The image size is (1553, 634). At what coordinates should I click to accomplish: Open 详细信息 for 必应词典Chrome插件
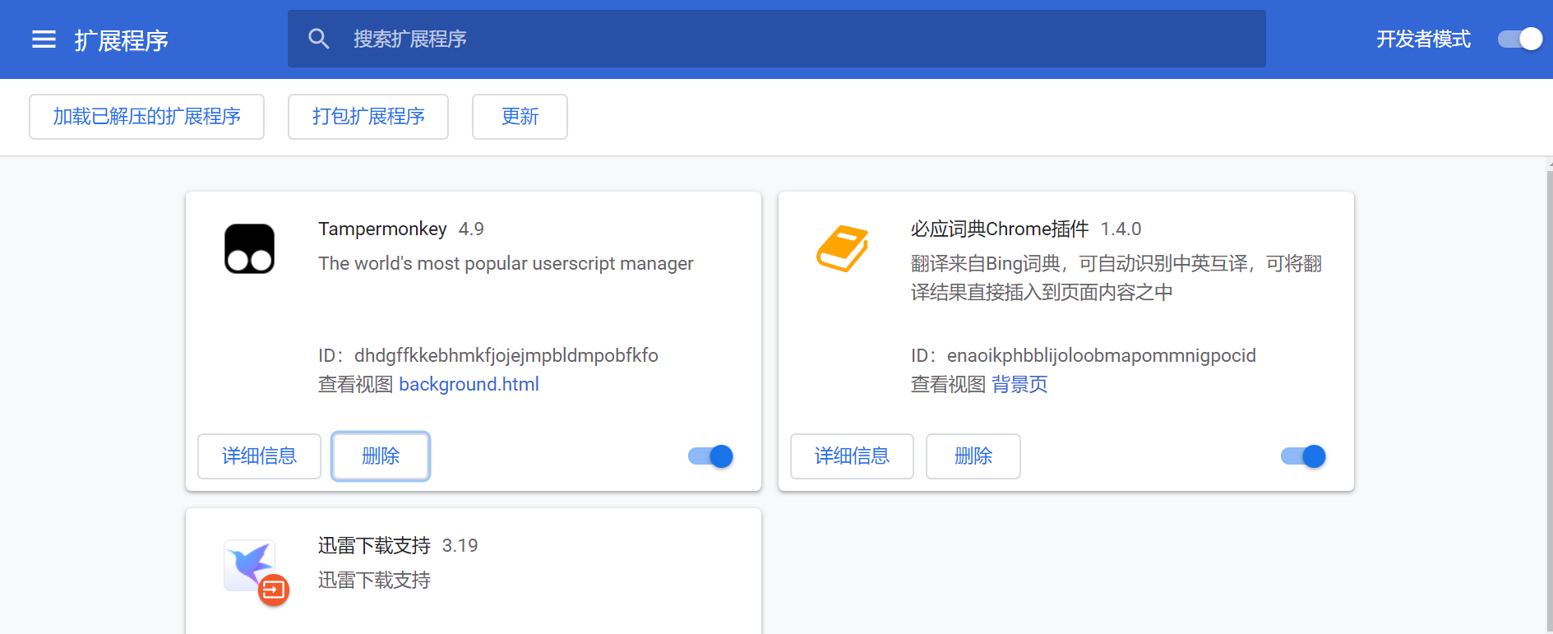(x=852, y=456)
